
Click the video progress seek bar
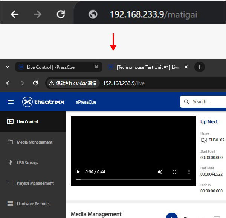click(133, 179)
